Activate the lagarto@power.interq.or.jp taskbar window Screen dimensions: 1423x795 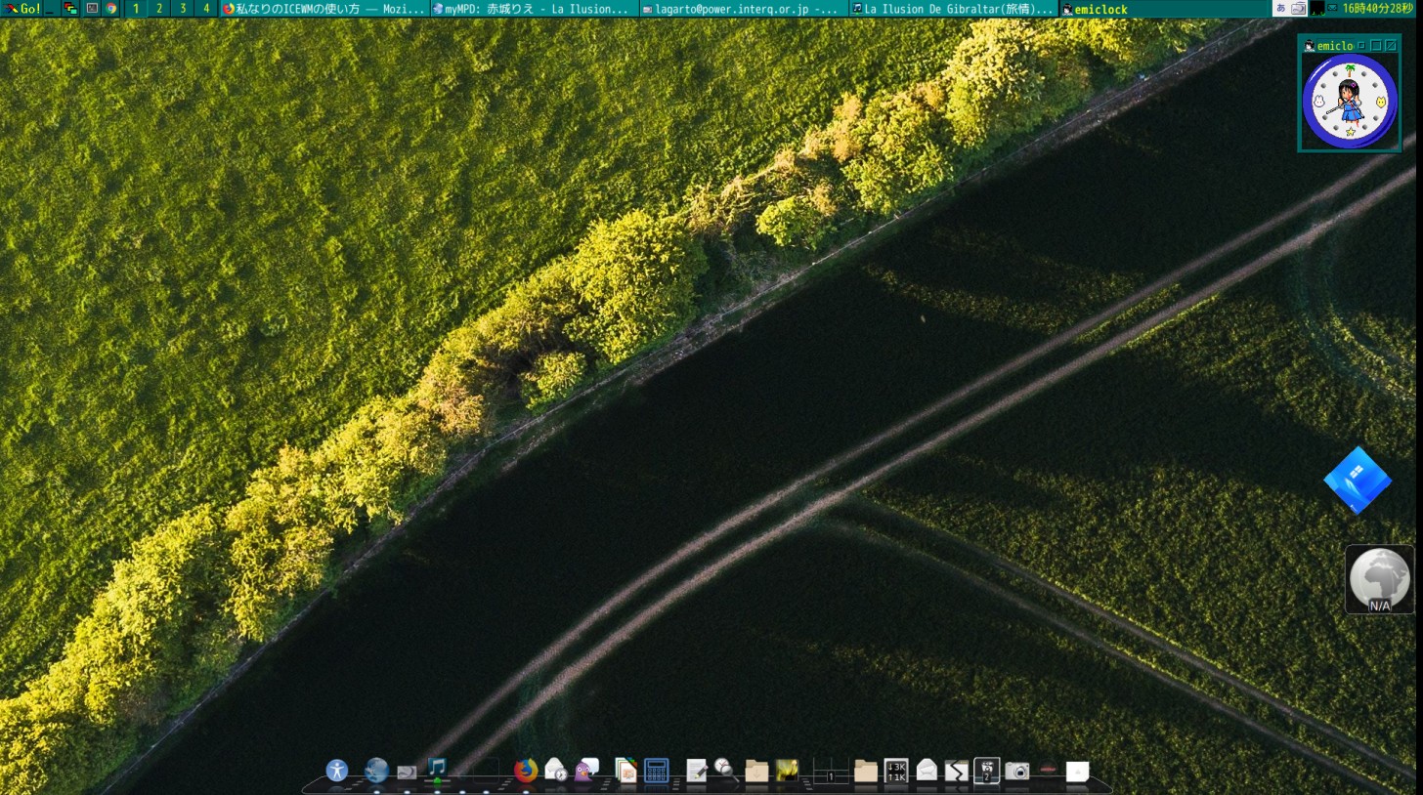point(741,9)
